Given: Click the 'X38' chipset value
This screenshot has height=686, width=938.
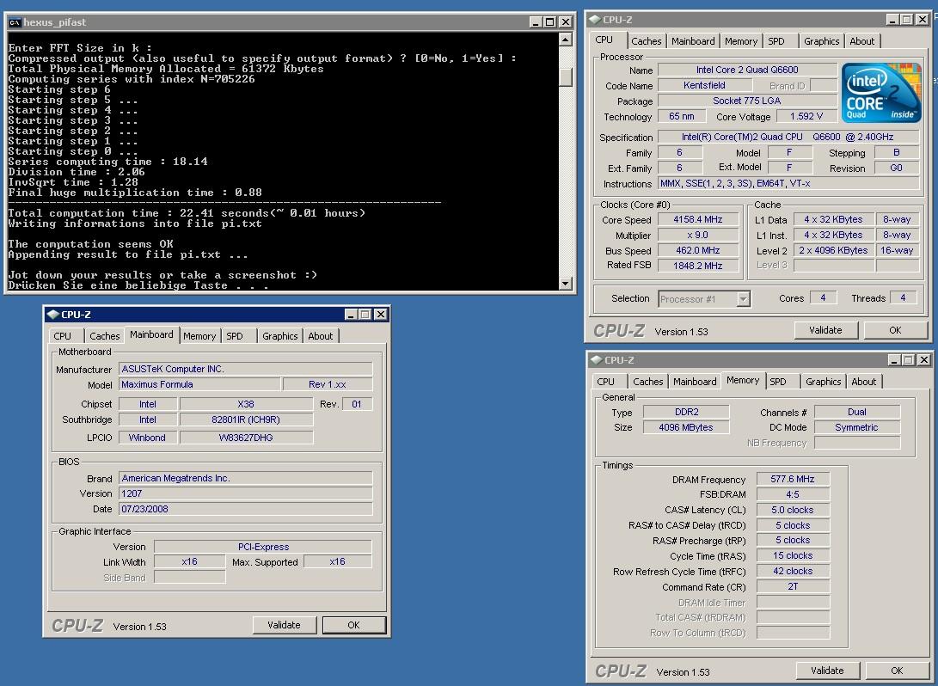Looking at the screenshot, I should coord(246,404).
